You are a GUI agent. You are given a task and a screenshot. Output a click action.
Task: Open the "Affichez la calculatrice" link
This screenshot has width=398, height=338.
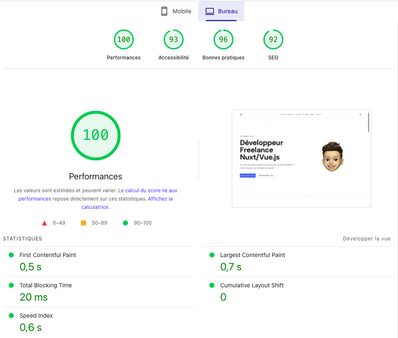[x=160, y=199]
